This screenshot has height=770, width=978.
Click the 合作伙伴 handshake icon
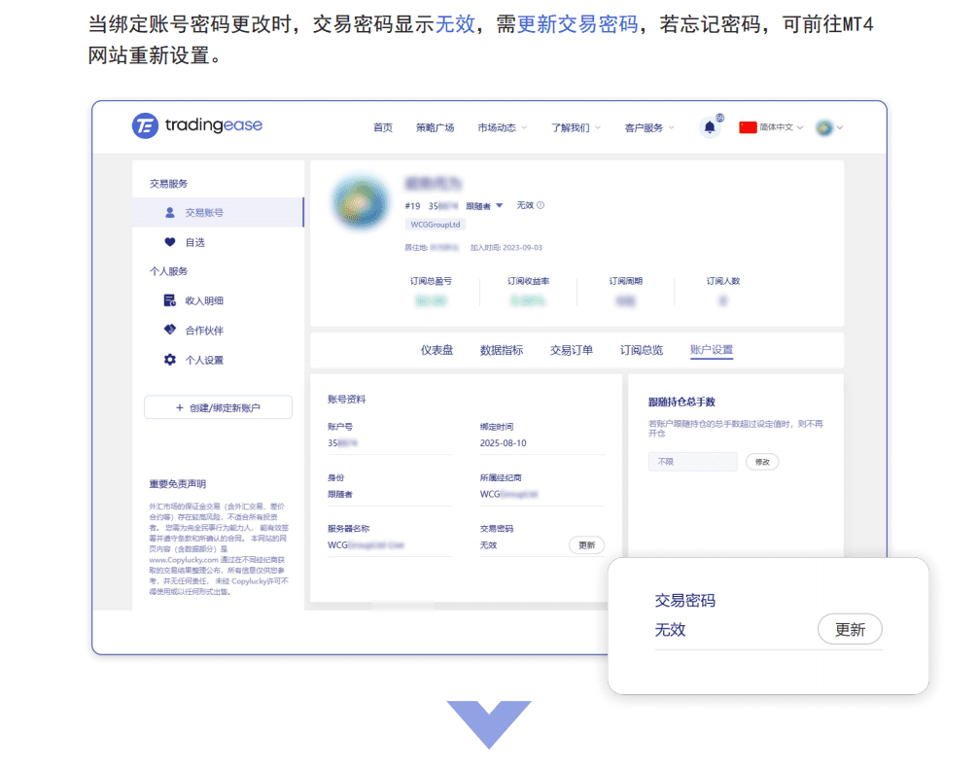(170, 331)
